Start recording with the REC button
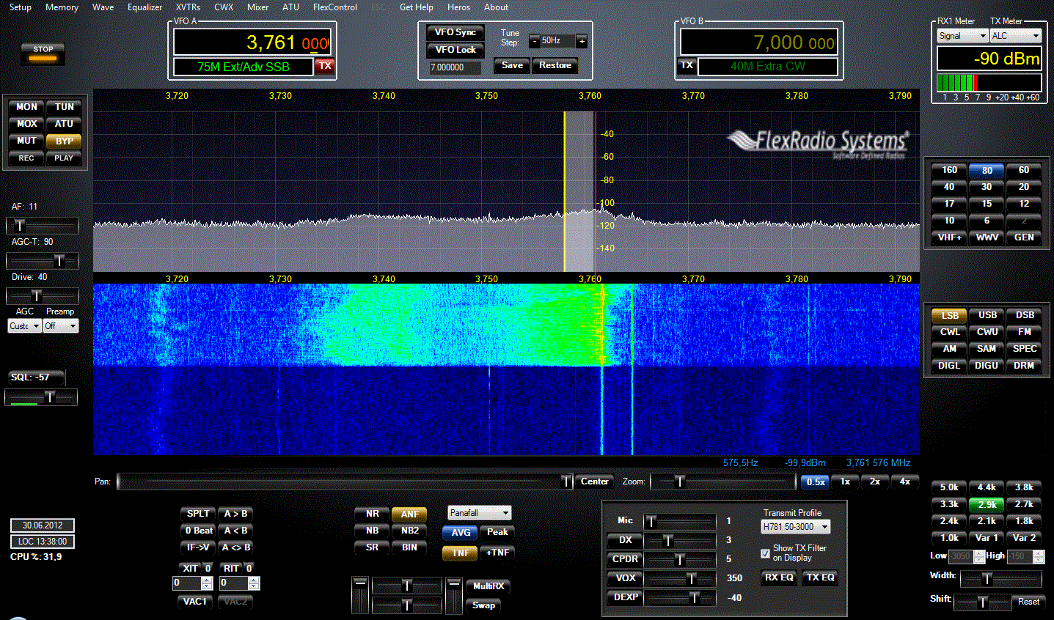Image resolution: width=1054 pixels, height=620 pixels. pyautogui.click(x=26, y=158)
